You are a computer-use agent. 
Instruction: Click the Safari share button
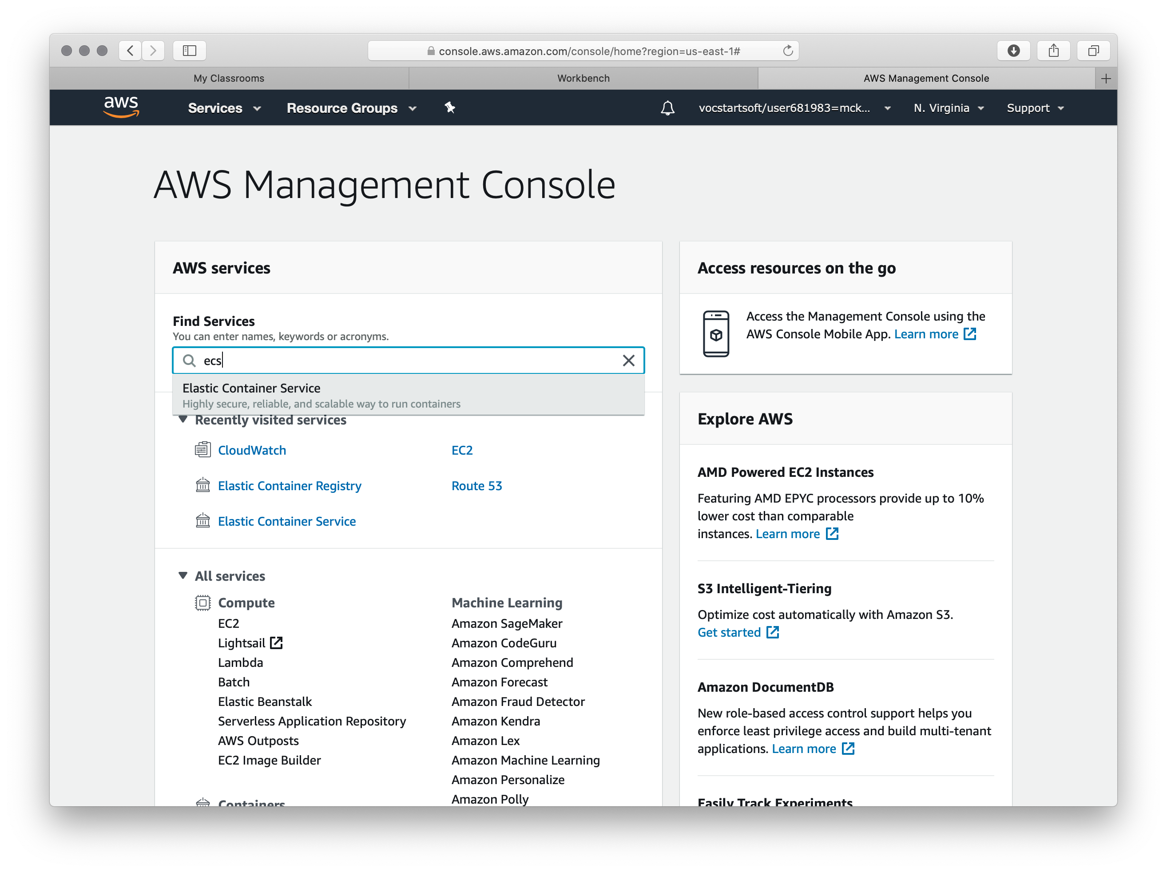pyautogui.click(x=1054, y=51)
